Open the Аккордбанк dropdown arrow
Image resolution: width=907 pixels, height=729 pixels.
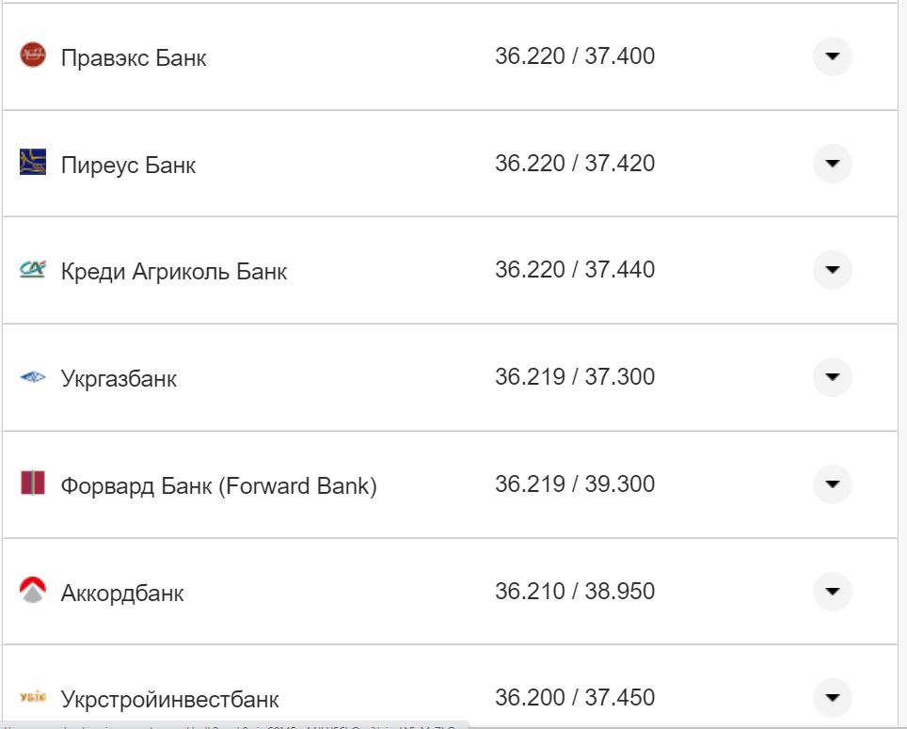tap(832, 592)
